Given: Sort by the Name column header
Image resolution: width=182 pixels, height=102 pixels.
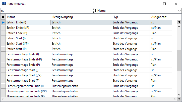Looking at the screenshot, I should click(28, 17).
